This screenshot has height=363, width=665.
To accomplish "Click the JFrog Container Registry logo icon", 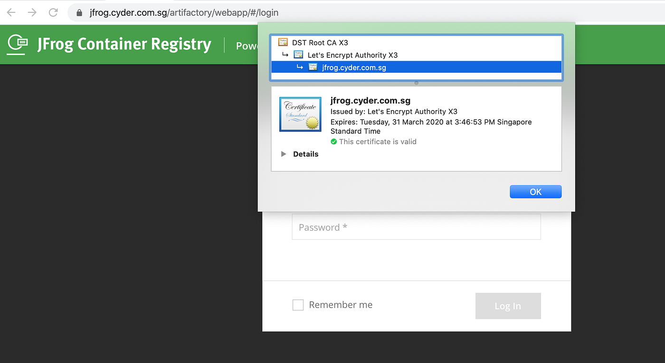I will (x=17, y=44).
